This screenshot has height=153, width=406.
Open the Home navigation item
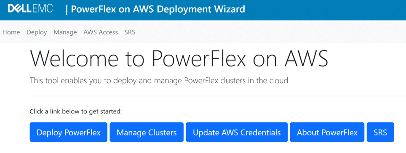pos(11,32)
